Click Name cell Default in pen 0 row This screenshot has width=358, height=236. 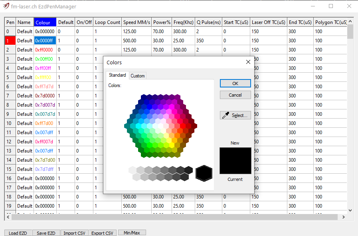pyautogui.click(x=25, y=31)
